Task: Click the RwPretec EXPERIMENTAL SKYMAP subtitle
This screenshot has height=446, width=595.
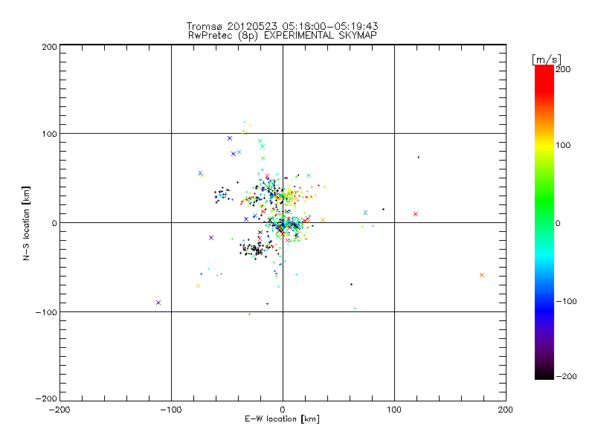Action: (x=282, y=35)
